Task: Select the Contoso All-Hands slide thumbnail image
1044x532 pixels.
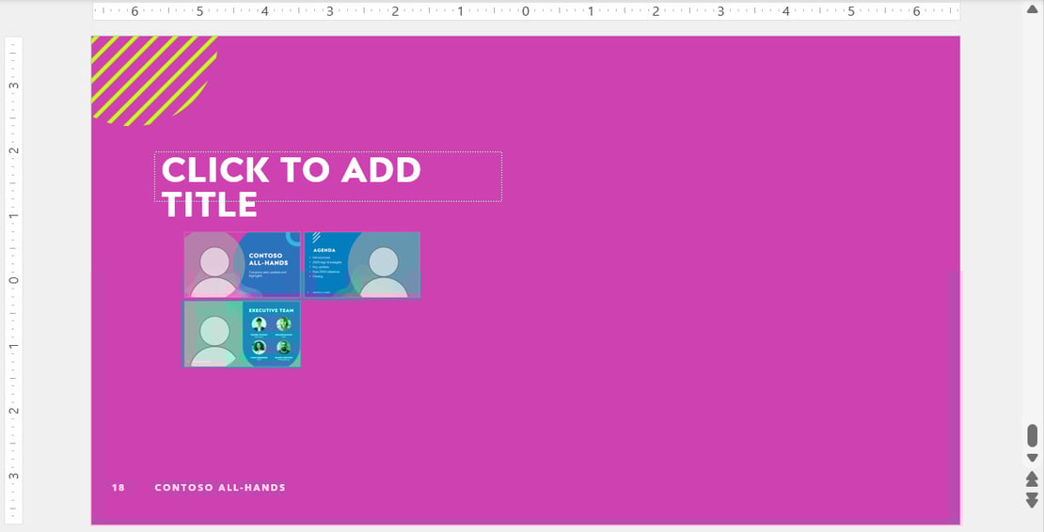Action: tap(243, 265)
